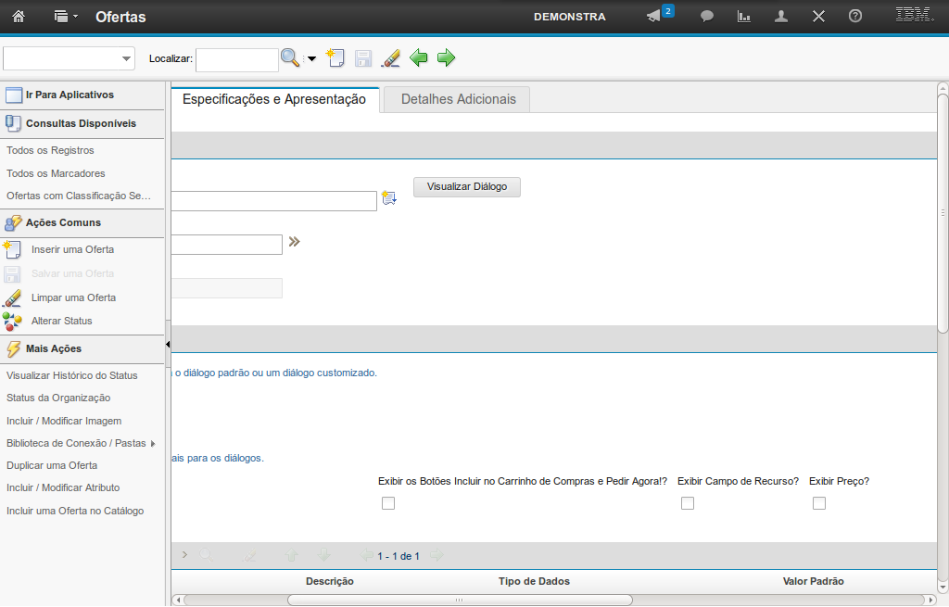Image resolution: width=949 pixels, height=607 pixels.
Task: Check the Exibir Preço checkbox
Action: pos(819,503)
